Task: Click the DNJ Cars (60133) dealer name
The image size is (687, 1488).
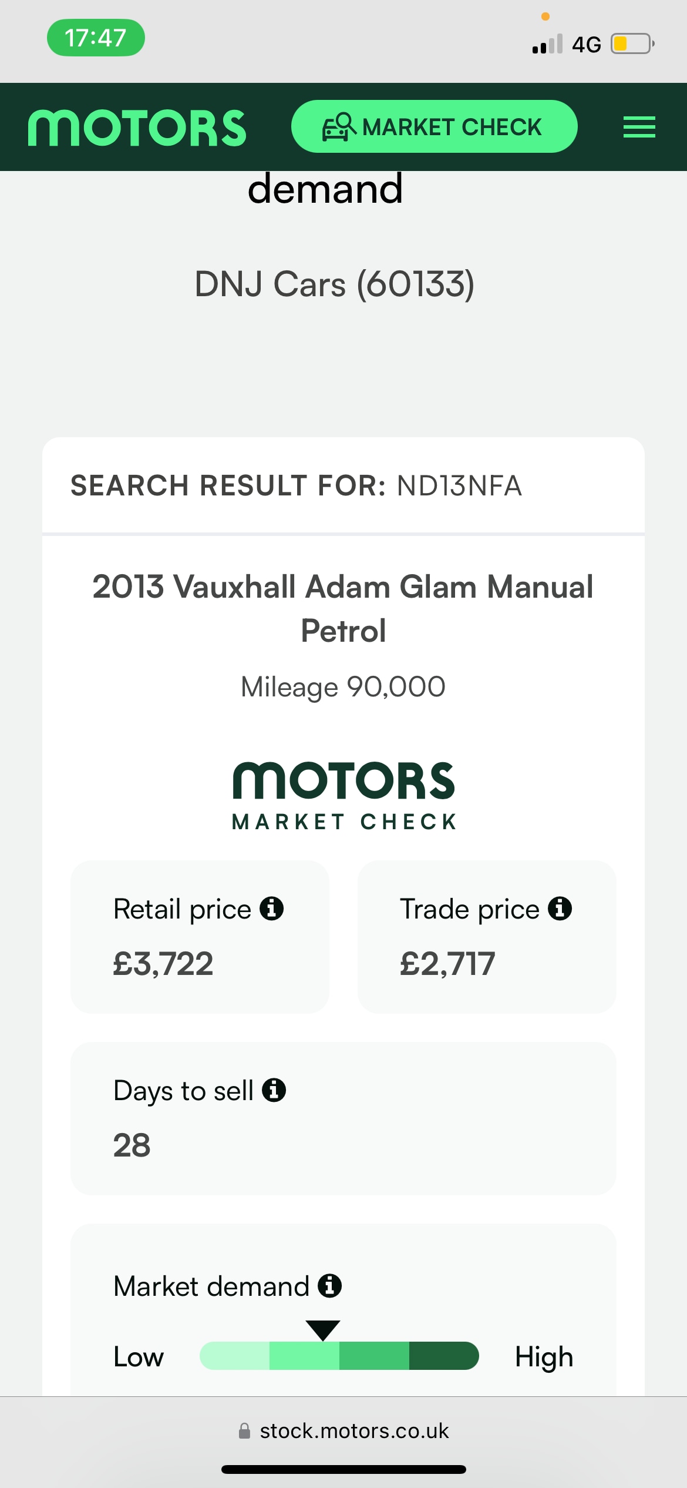Action: (335, 284)
